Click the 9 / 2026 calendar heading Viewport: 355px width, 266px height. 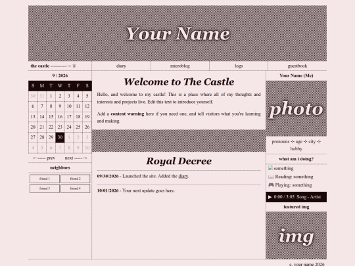(x=60, y=76)
